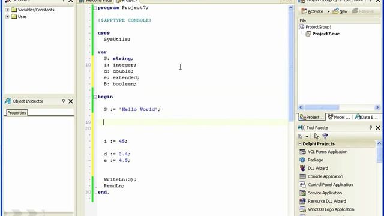Switch to the Project Manager tab

pos(311,117)
